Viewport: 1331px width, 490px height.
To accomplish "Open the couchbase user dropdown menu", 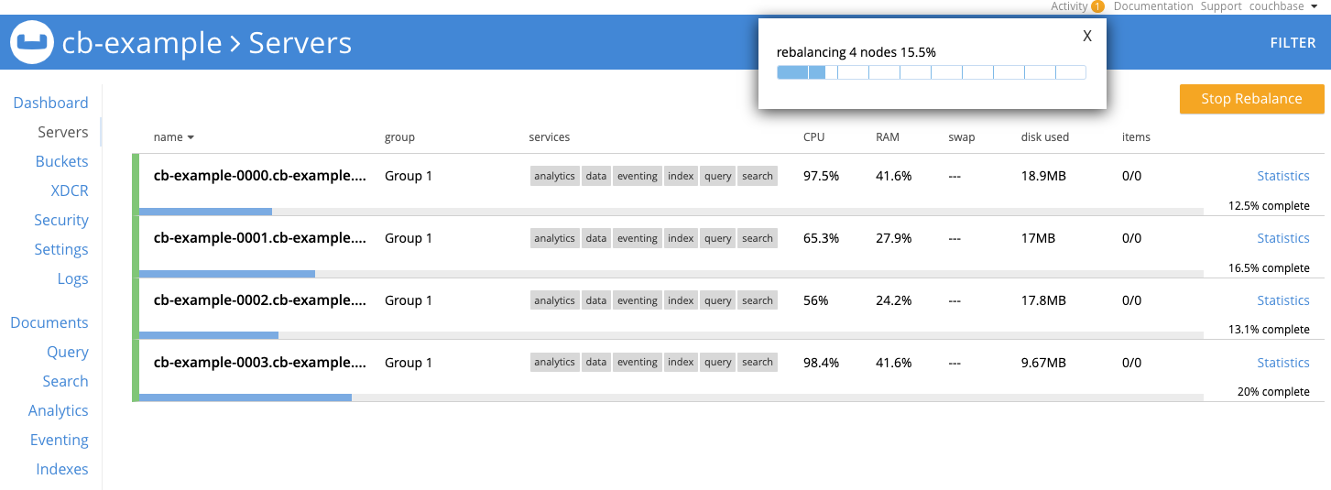I will [1287, 6].
